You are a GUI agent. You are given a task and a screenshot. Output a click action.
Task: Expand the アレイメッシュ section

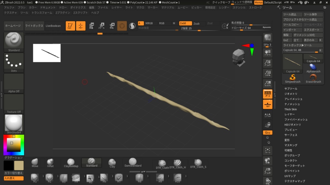293,99
